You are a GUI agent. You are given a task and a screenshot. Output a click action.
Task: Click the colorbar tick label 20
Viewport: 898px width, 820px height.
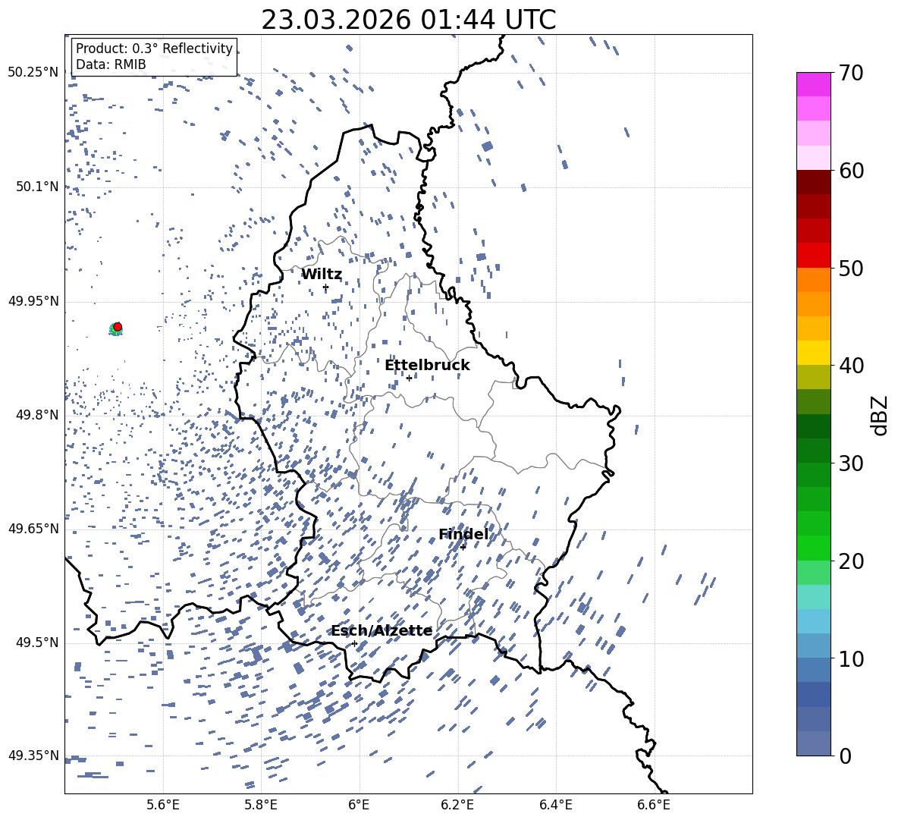pos(852,561)
